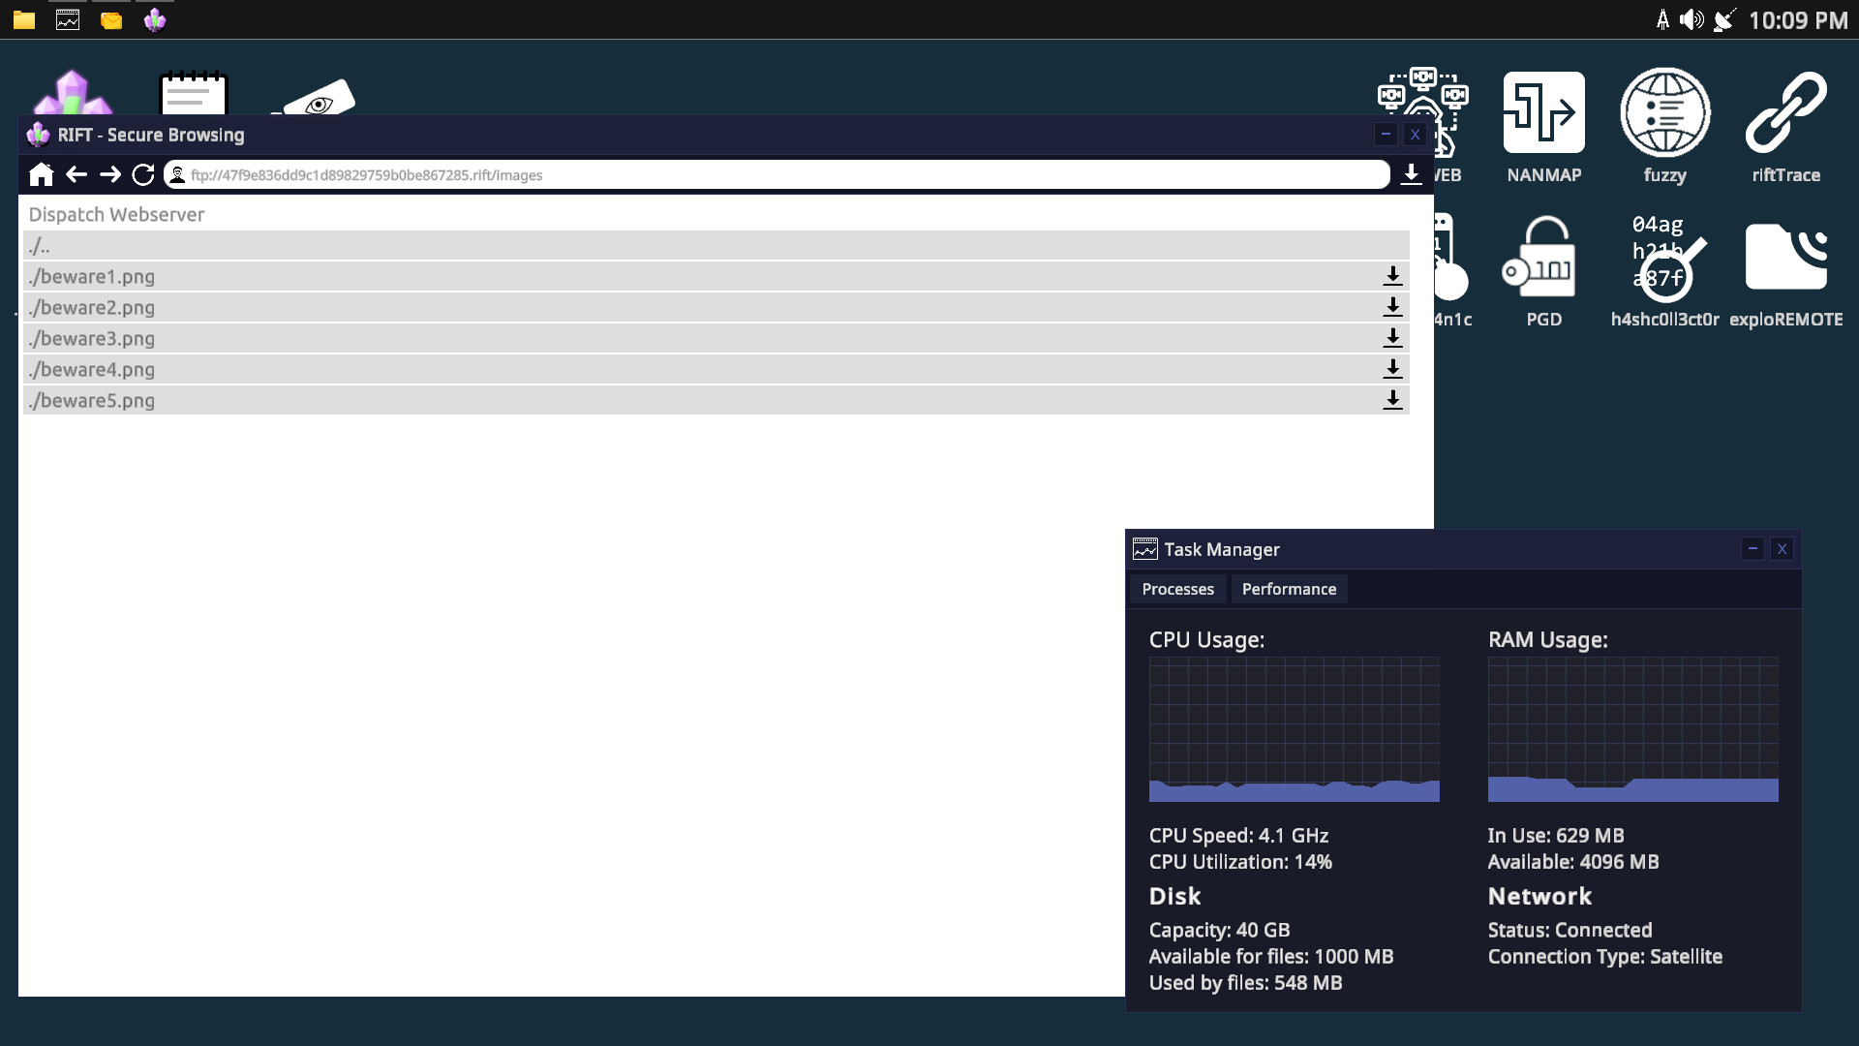Select the Performance tab

(1289, 589)
